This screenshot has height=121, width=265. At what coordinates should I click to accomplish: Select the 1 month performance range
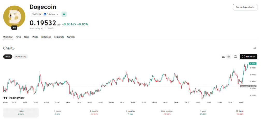click(93, 113)
